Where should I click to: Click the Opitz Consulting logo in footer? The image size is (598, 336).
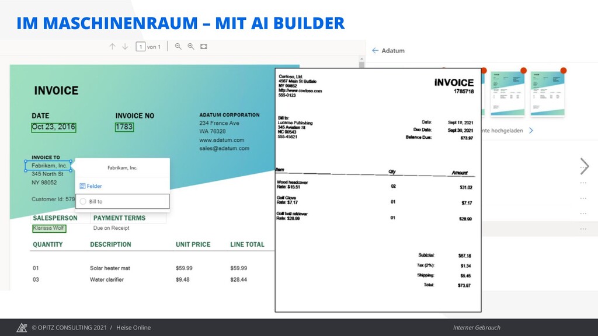pos(22,328)
